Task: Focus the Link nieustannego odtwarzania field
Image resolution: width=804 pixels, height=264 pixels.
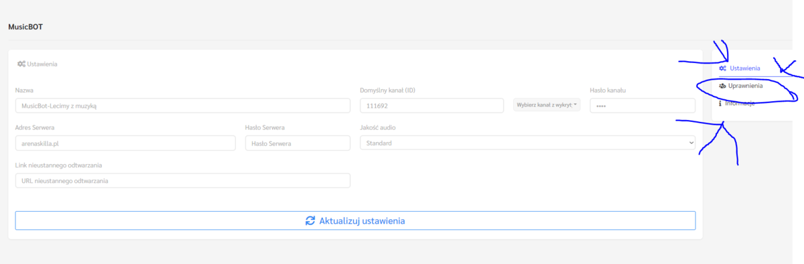Action: (x=182, y=180)
